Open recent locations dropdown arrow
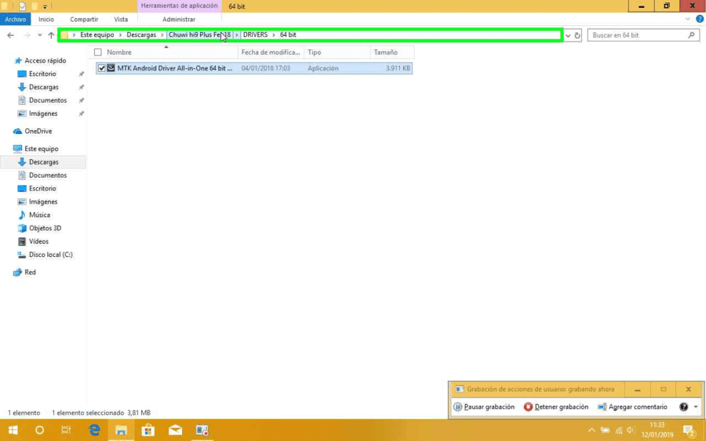706x441 pixels. (40, 35)
